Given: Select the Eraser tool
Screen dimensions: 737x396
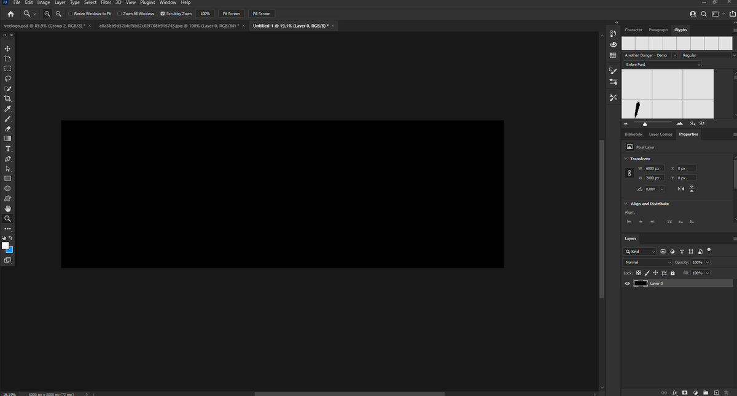Looking at the screenshot, I should pos(7,128).
